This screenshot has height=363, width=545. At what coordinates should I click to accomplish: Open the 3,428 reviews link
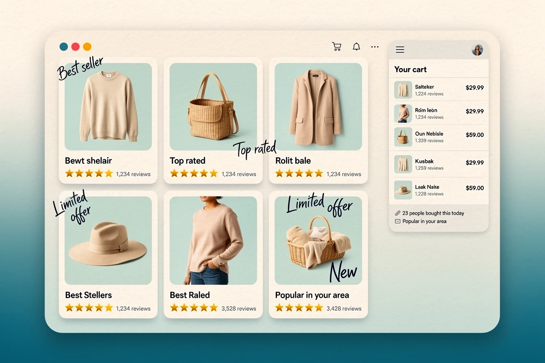pos(344,309)
